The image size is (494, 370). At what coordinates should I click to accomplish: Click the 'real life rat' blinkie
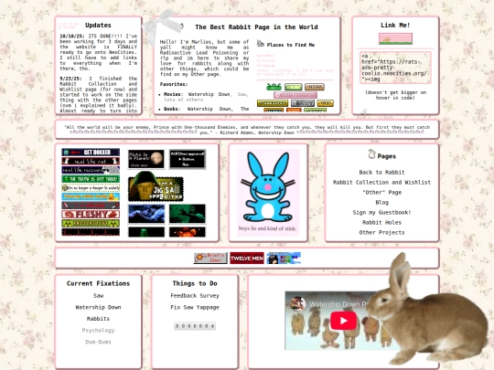pos(91,161)
